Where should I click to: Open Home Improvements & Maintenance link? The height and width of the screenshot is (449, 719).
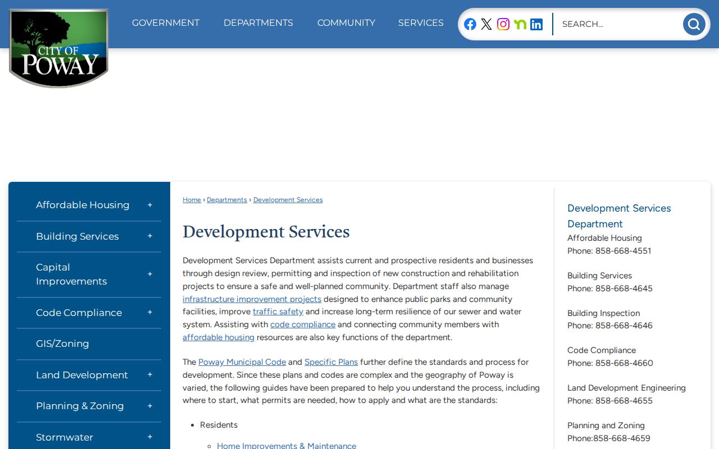point(286,445)
